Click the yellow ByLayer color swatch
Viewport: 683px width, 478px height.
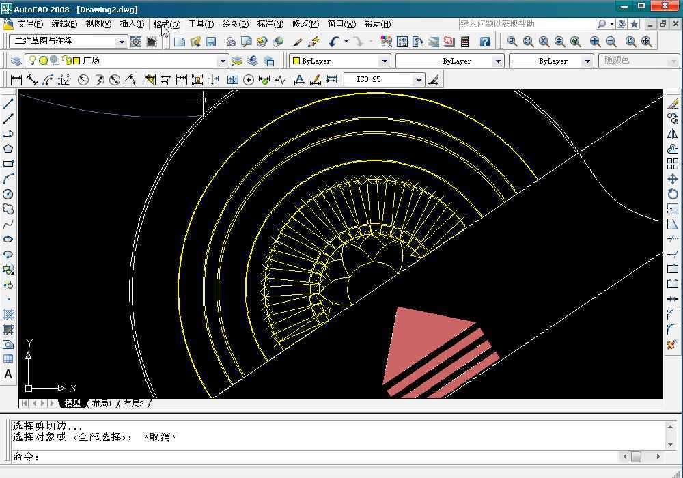[x=296, y=61]
